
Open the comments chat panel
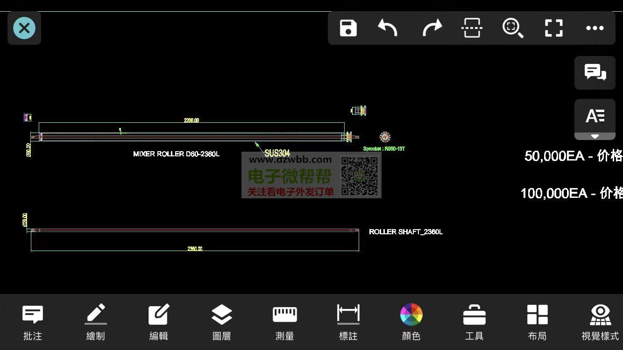[x=595, y=73]
